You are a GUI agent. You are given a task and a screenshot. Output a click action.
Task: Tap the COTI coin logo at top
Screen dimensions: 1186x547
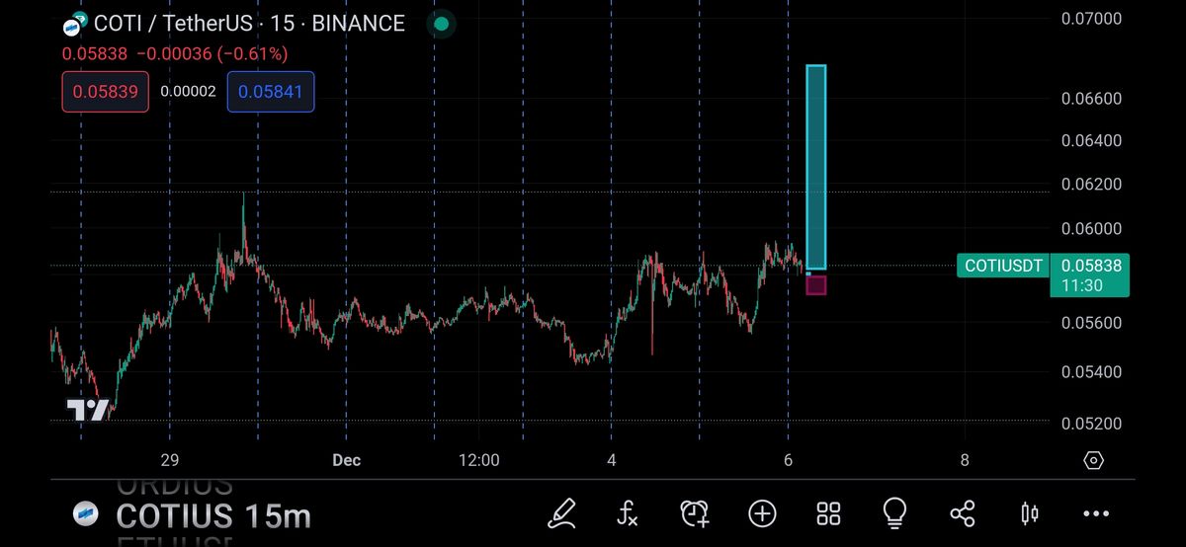75,24
